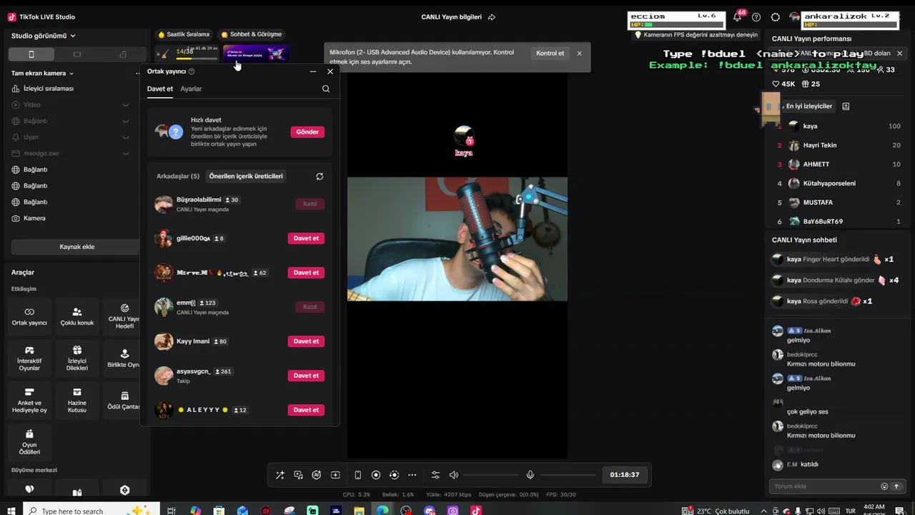
Task: Select landscape layout view
Action: pos(77,54)
